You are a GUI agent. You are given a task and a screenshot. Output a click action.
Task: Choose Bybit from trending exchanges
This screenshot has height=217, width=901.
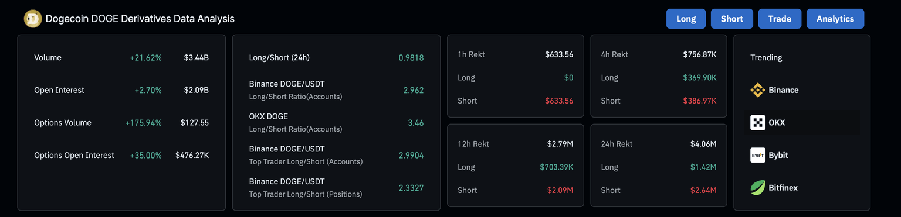(802, 155)
